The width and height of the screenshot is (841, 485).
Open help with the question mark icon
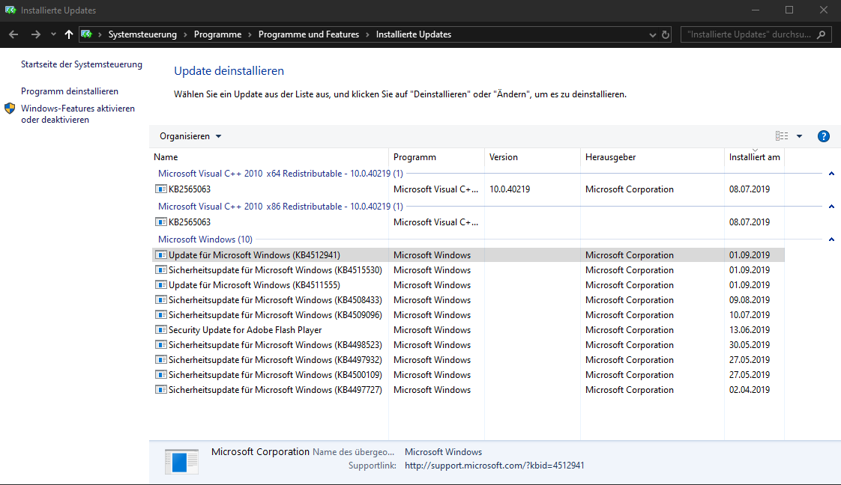click(x=823, y=136)
